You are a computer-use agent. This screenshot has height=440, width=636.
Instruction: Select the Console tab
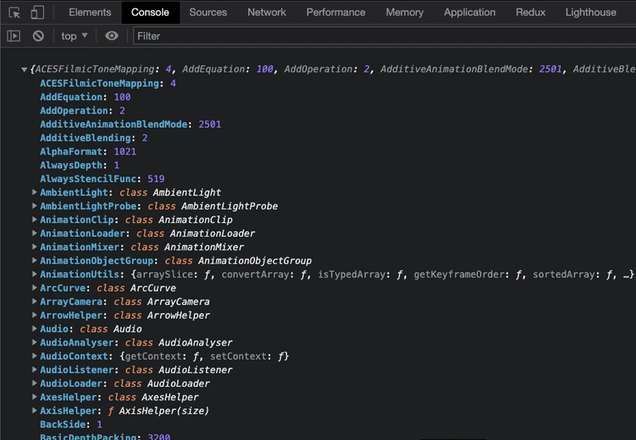[150, 13]
